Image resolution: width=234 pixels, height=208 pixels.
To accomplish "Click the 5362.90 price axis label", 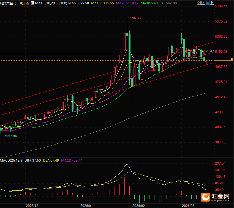I will pos(221,37).
